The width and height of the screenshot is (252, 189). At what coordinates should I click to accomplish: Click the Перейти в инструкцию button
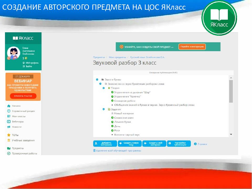coord(192,47)
